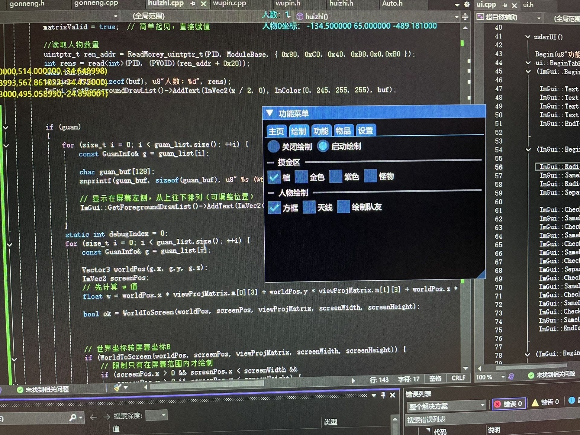The height and width of the screenshot is (435, 580).
Task: Click the left arrow of the ui.cpp horizontal scrollbar
Action: tap(479, 368)
